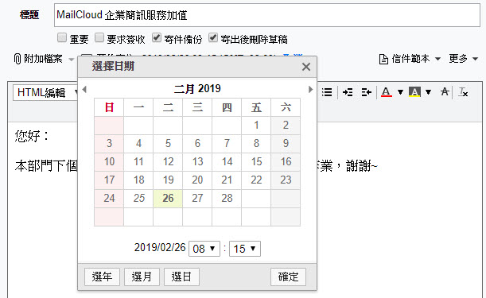Open the minute dropdown showing 15
Viewport: 486px width, 298px height.
point(245,249)
